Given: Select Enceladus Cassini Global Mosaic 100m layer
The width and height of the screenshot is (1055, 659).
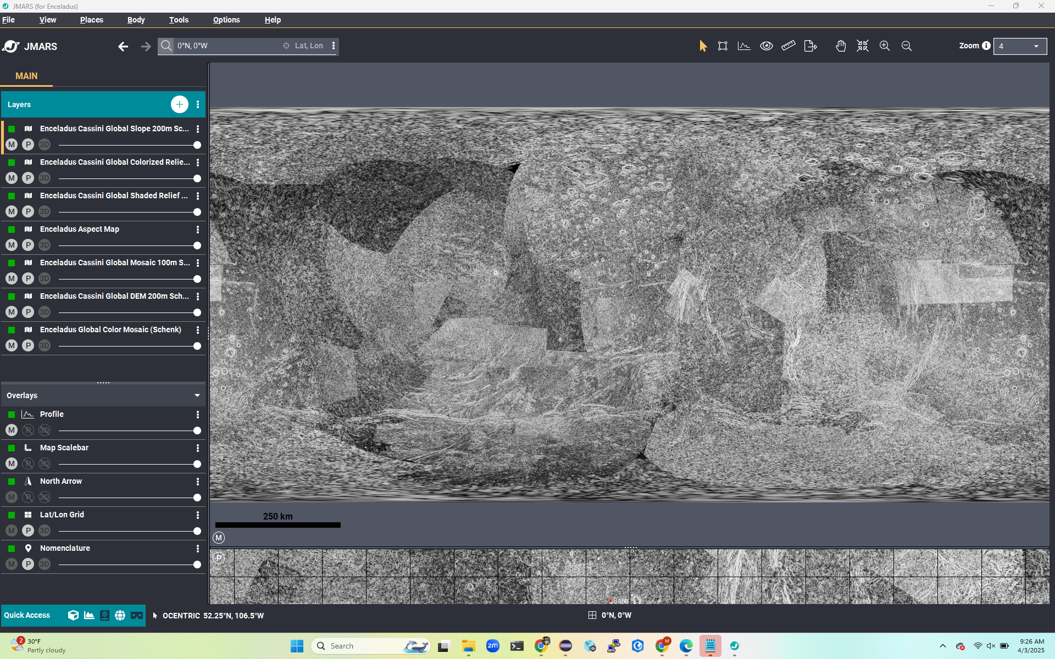Looking at the screenshot, I should tap(115, 263).
